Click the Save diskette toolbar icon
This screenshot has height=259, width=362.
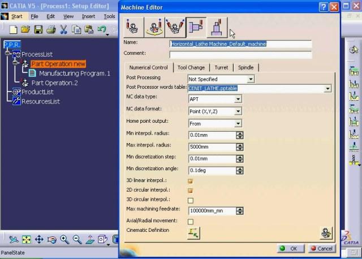[x=38, y=29]
